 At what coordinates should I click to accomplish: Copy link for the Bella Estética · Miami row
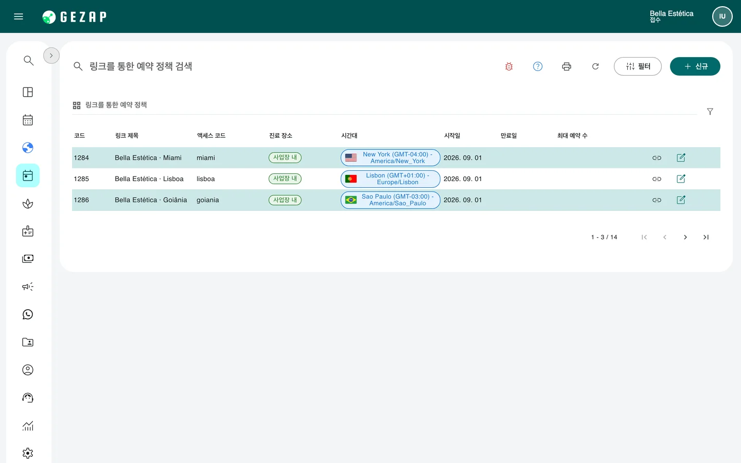[657, 158]
